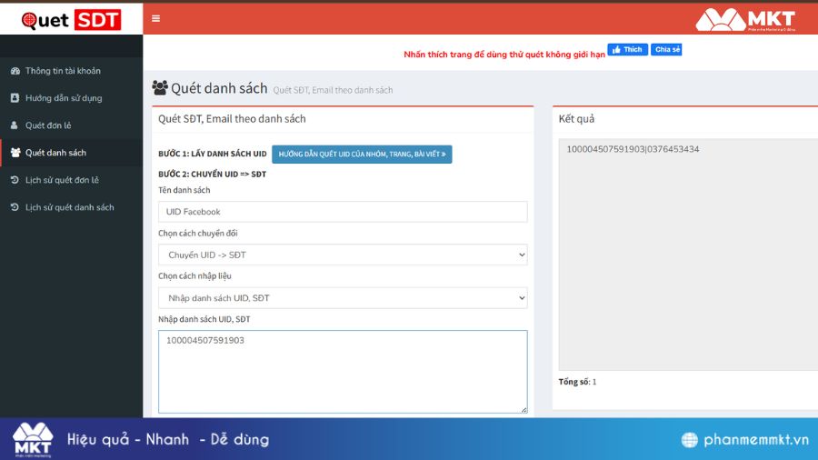Click the MKT logo in header
Viewport: 818px width, 460px height.
point(745,20)
